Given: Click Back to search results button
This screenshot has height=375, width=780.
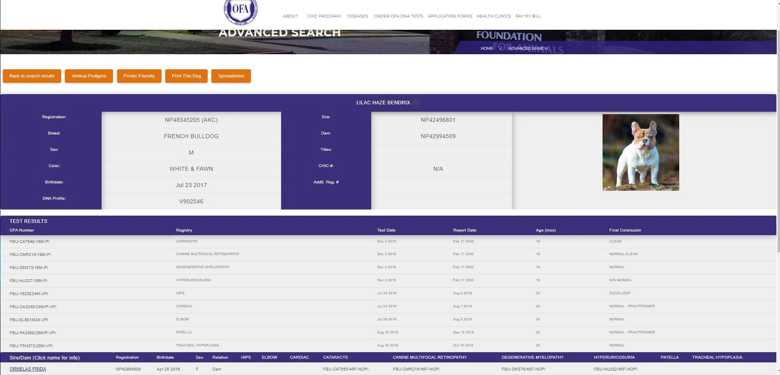Looking at the screenshot, I should coord(32,76).
